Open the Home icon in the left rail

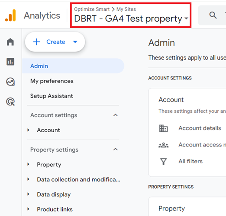click(10, 42)
